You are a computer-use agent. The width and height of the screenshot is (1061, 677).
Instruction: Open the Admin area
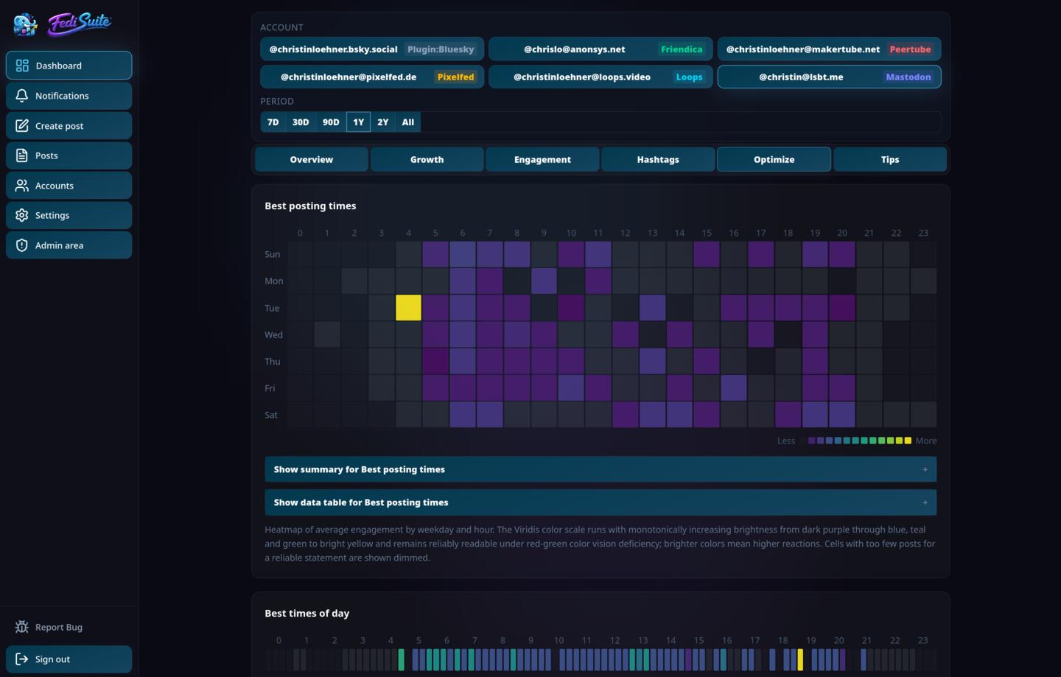(69, 245)
